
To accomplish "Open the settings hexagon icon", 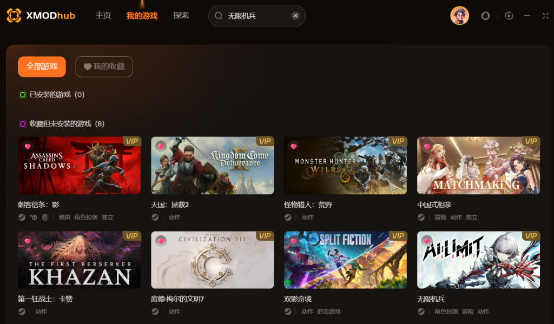I will 509,16.
